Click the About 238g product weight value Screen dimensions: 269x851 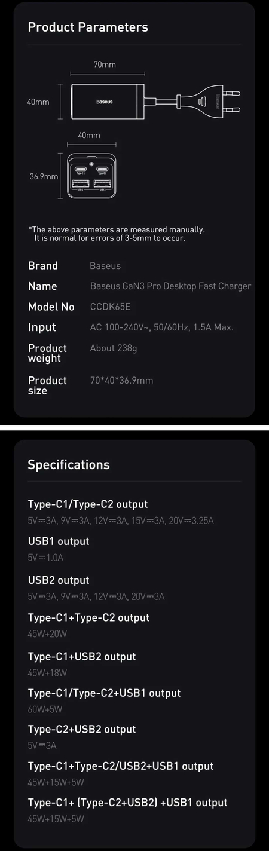pos(114,348)
